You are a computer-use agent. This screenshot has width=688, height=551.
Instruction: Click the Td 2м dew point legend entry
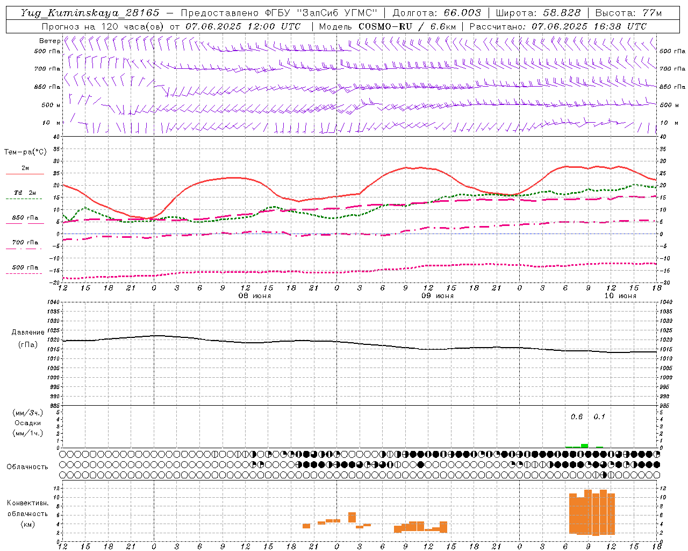coord(25,193)
